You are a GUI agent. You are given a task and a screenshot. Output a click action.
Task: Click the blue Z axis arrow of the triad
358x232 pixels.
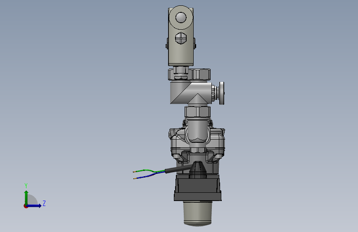(x=35, y=206)
